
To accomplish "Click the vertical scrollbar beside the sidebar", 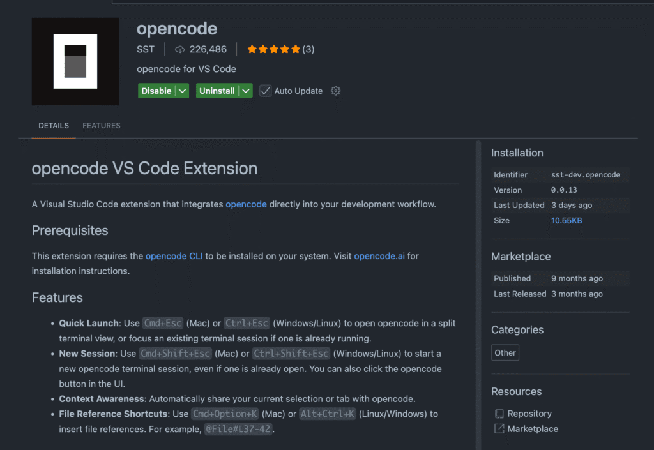I will (x=478, y=255).
